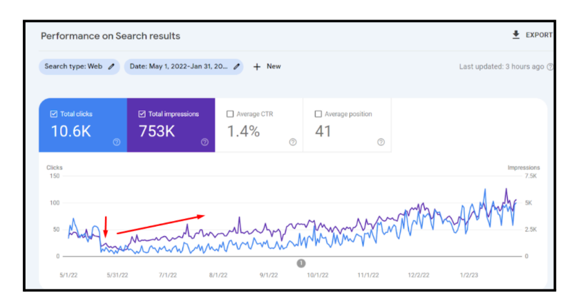Uncheck the Total impressions checkbox
574x302 pixels.
142,114
